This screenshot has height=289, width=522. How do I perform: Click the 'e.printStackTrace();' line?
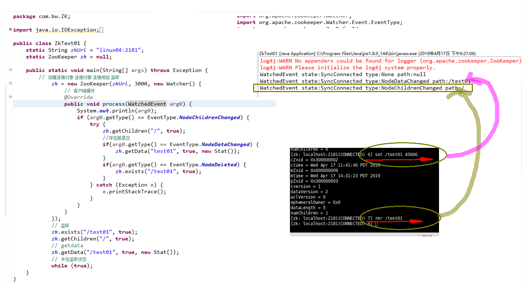[x=134, y=192]
